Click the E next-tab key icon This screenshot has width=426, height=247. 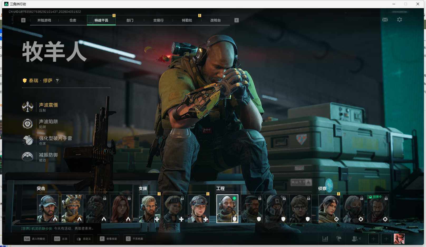point(236,20)
